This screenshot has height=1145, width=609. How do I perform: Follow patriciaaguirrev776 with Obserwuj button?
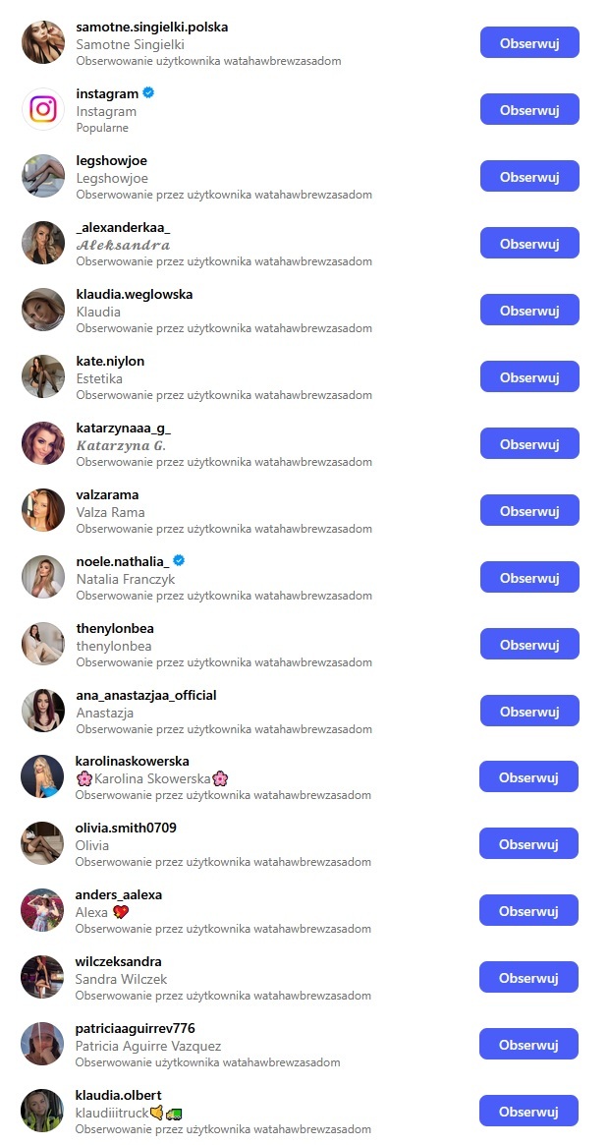[528, 1044]
